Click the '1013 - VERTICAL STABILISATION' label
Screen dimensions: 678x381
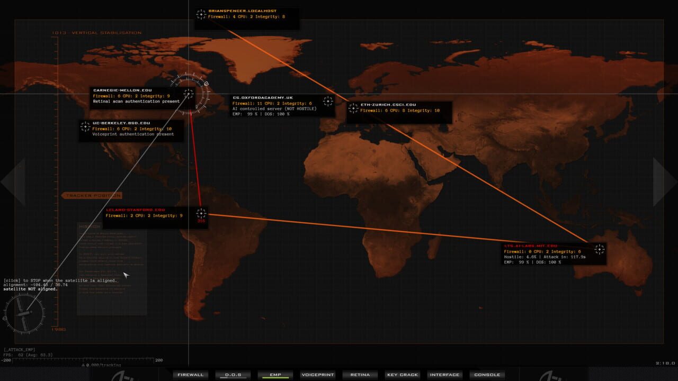click(x=96, y=33)
